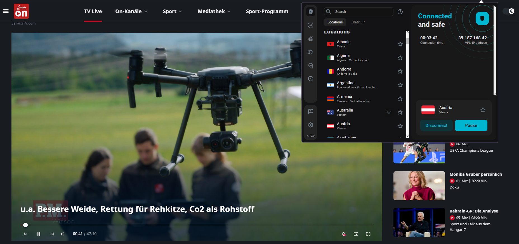This screenshot has height=244, width=519.
Task: Toggle favorite star for Argentina
Action: 400,85
